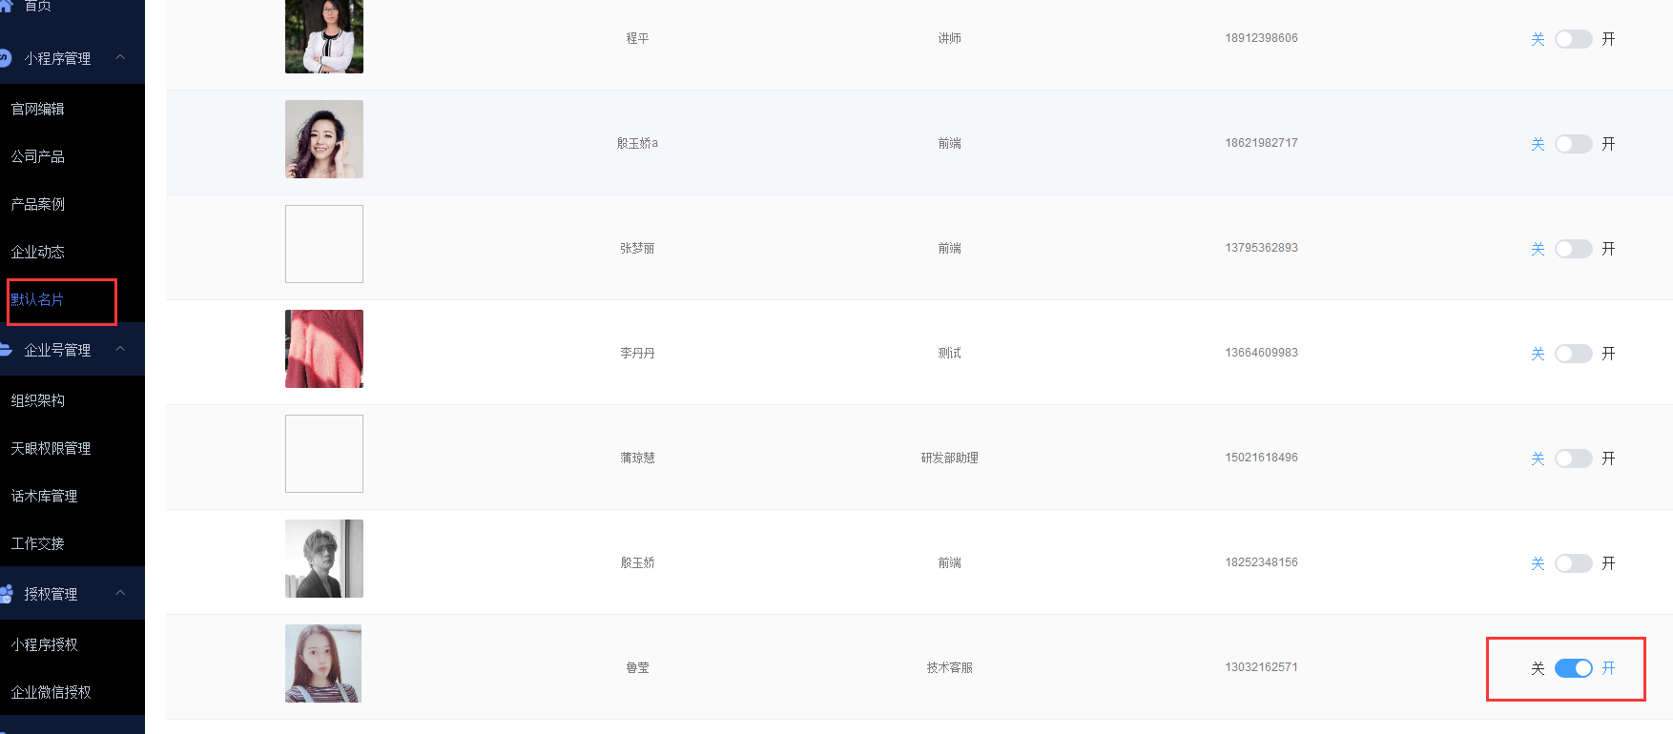Click 程平's profile photo
This screenshot has height=734, width=1673.
[x=324, y=36]
